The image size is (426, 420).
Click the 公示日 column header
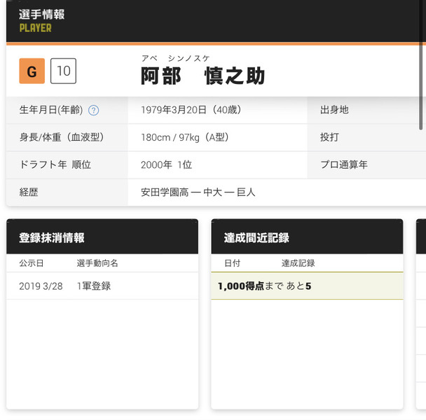pos(32,263)
